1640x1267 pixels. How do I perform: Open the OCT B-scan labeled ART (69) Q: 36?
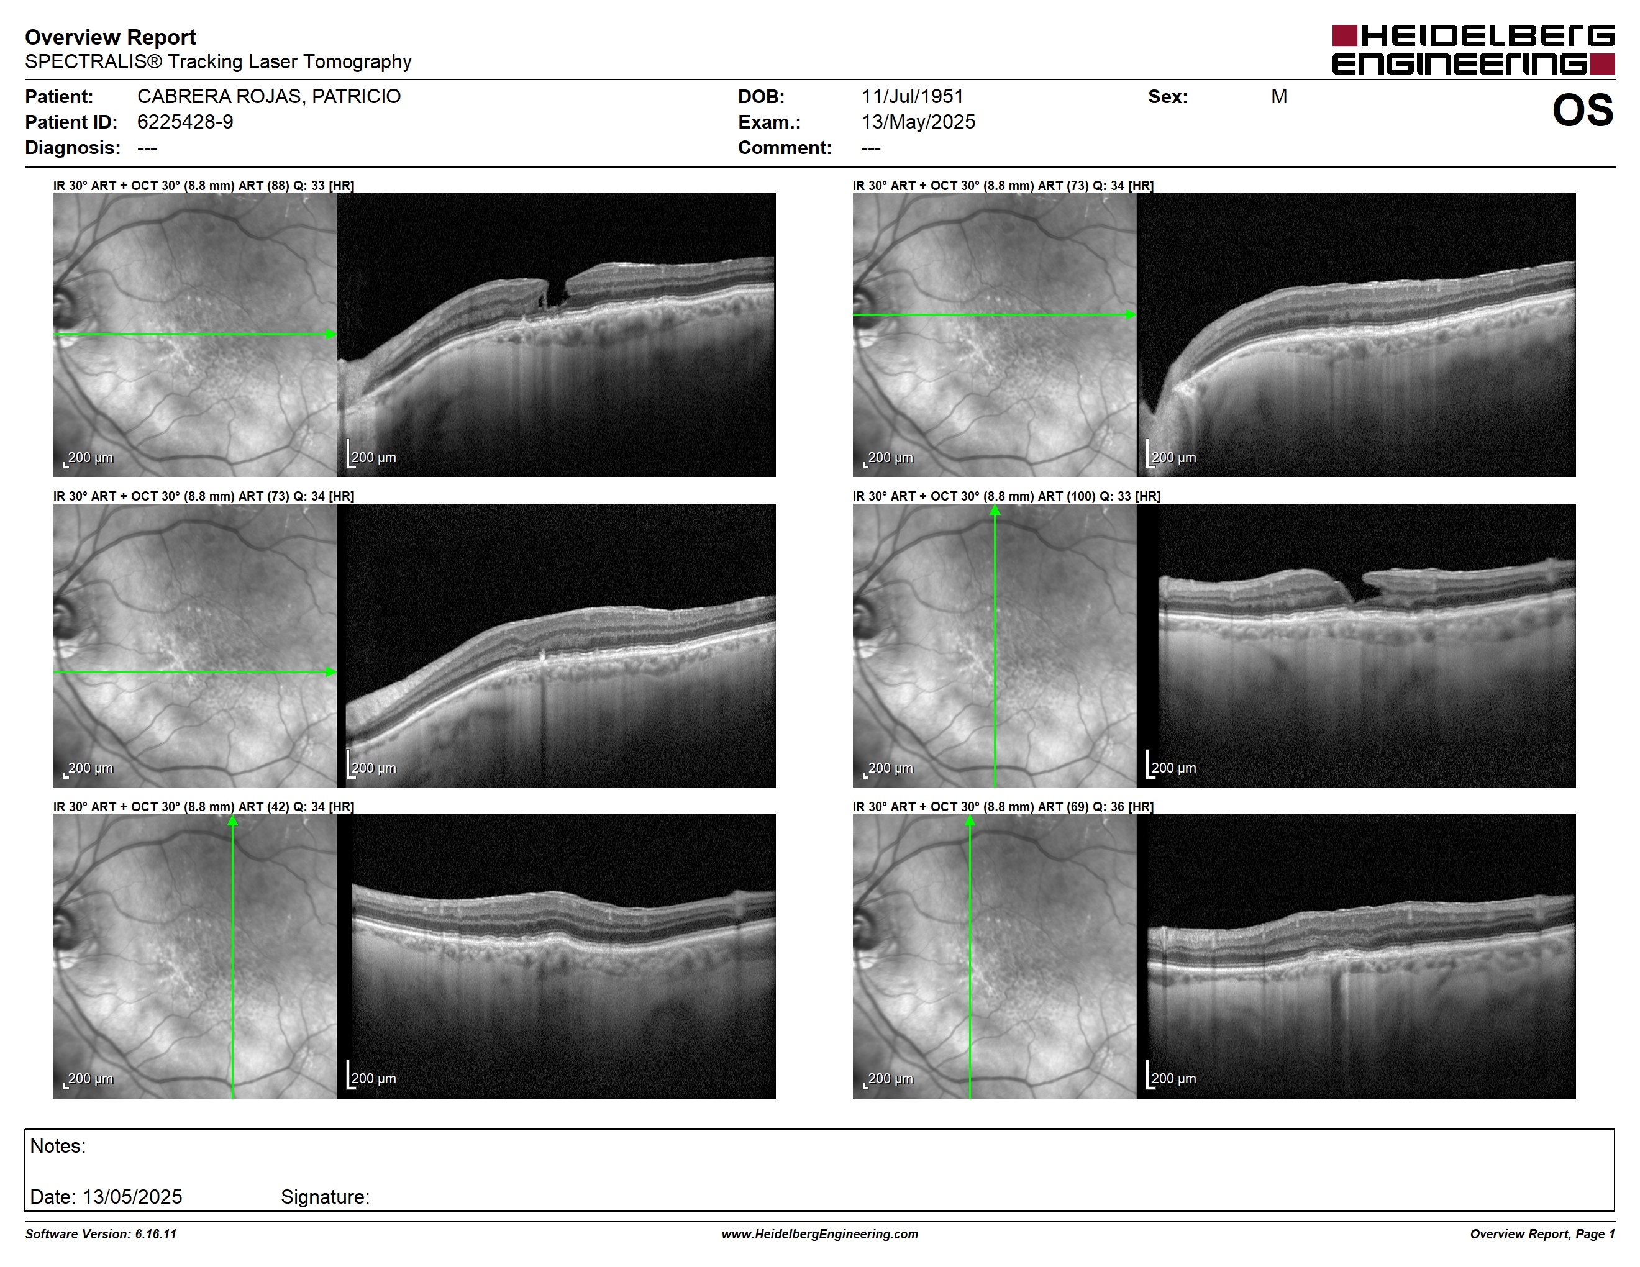[1356, 956]
